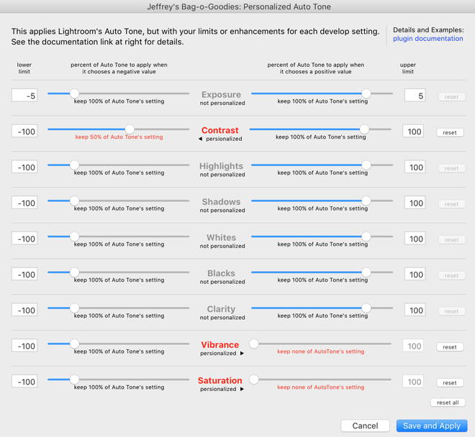Click the Exposure positive-value slider handle

click(x=366, y=93)
